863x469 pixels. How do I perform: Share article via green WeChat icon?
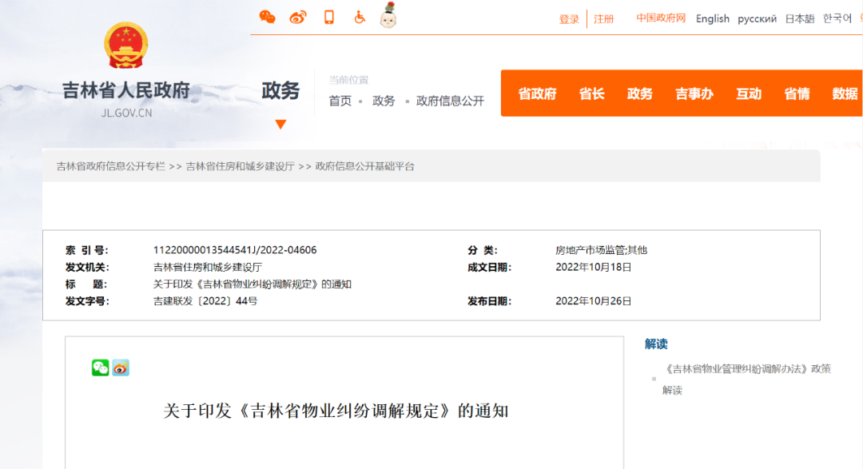(100, 368)
